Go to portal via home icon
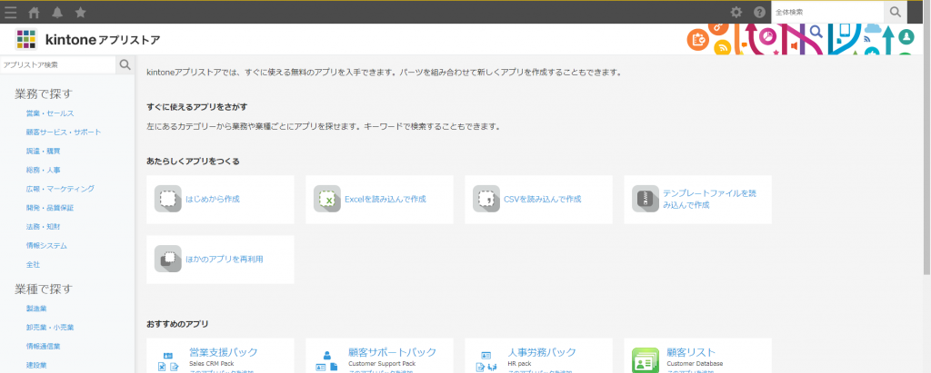 coord(35,12)
